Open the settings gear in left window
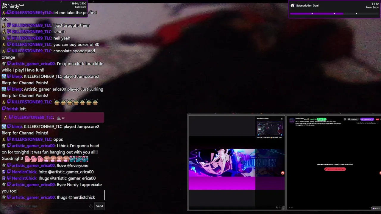The image size is (381, 214). pyautogui.click(x=277, y=207)
